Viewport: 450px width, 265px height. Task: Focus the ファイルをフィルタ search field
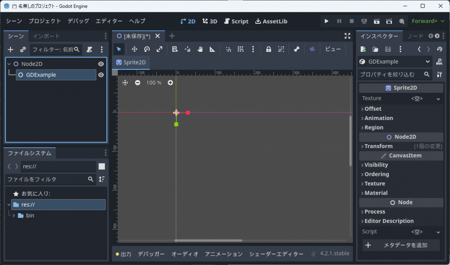point(51,179)
